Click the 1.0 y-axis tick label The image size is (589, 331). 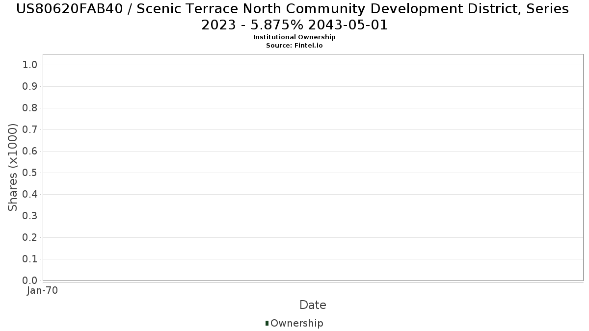pyautogui.click(x=30, y=65)
